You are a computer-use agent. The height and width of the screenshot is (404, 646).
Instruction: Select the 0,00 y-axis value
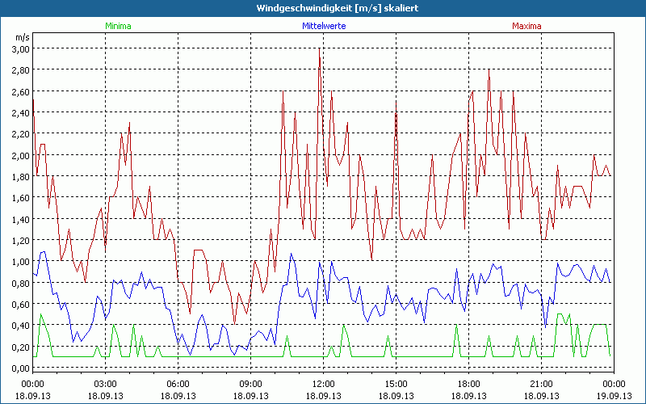point(19,368)
